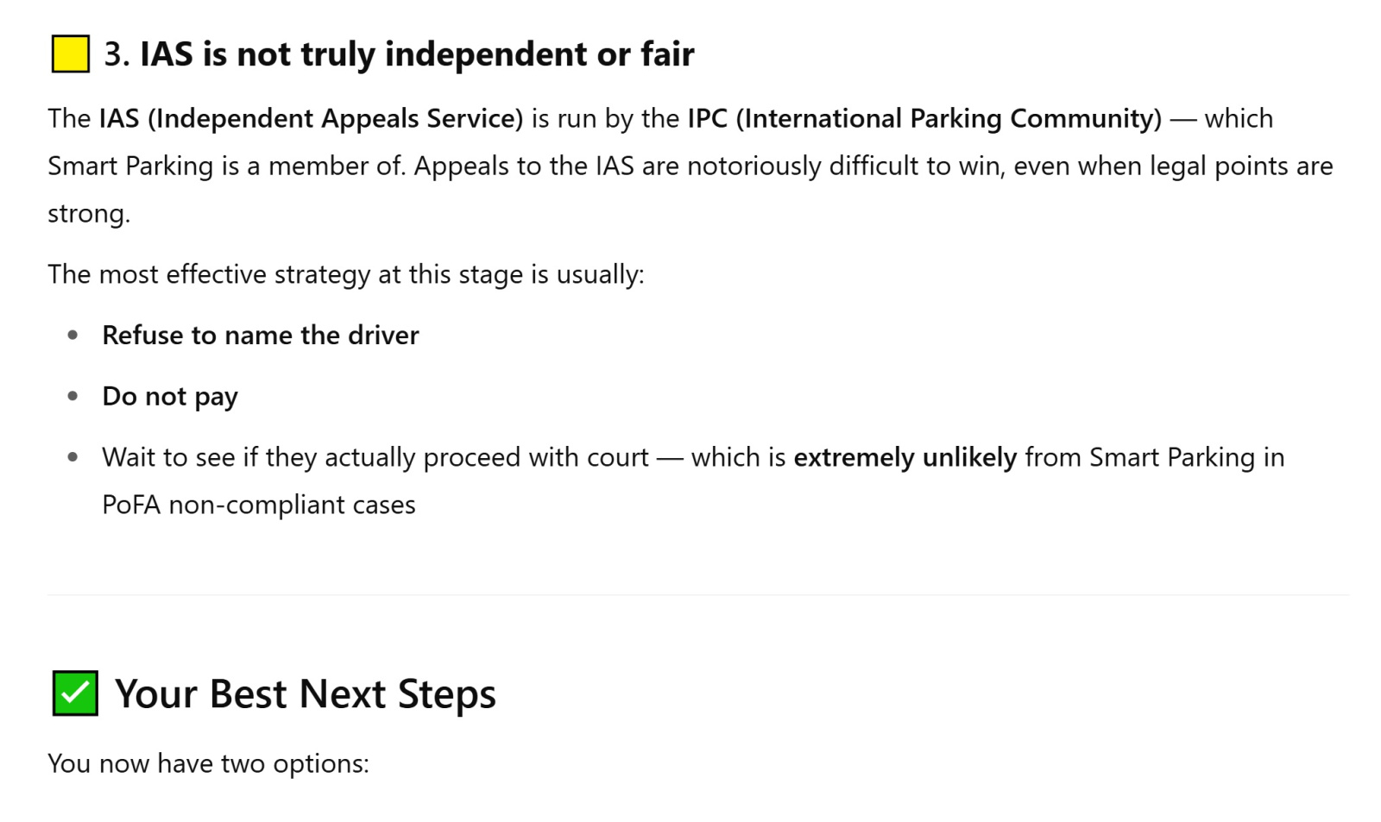
Task: Click the yellow square emoji icon
Action: pos(70,54)
